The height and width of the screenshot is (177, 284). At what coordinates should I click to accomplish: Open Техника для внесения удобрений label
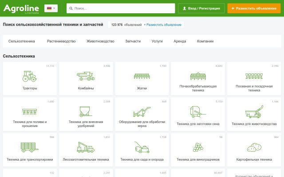[86, 124]
